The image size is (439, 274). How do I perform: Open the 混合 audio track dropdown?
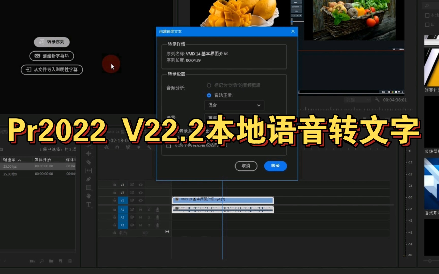click(x=234, y=105)
